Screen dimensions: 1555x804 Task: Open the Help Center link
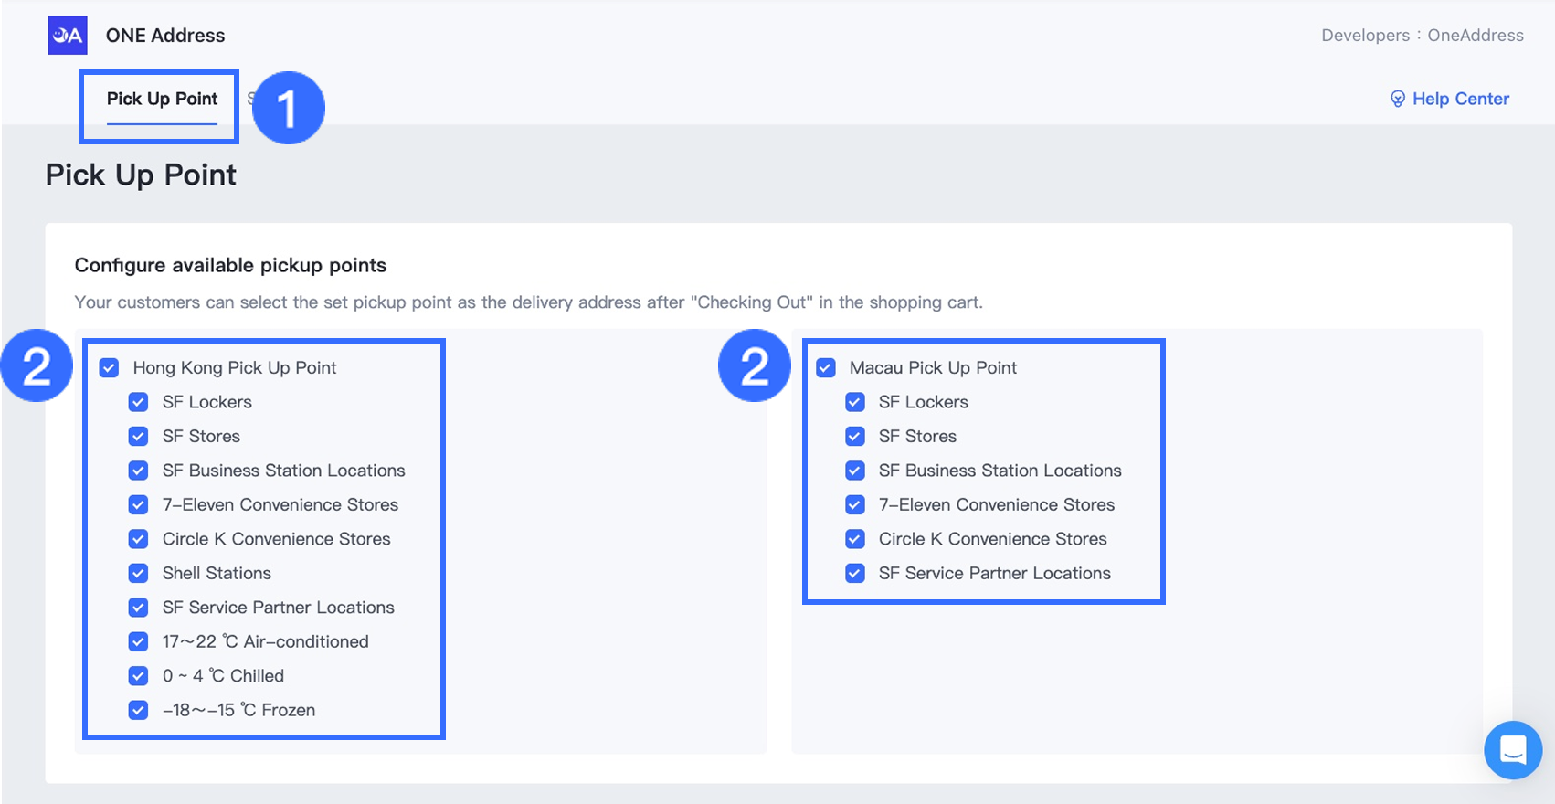[x=1460, y=99]
